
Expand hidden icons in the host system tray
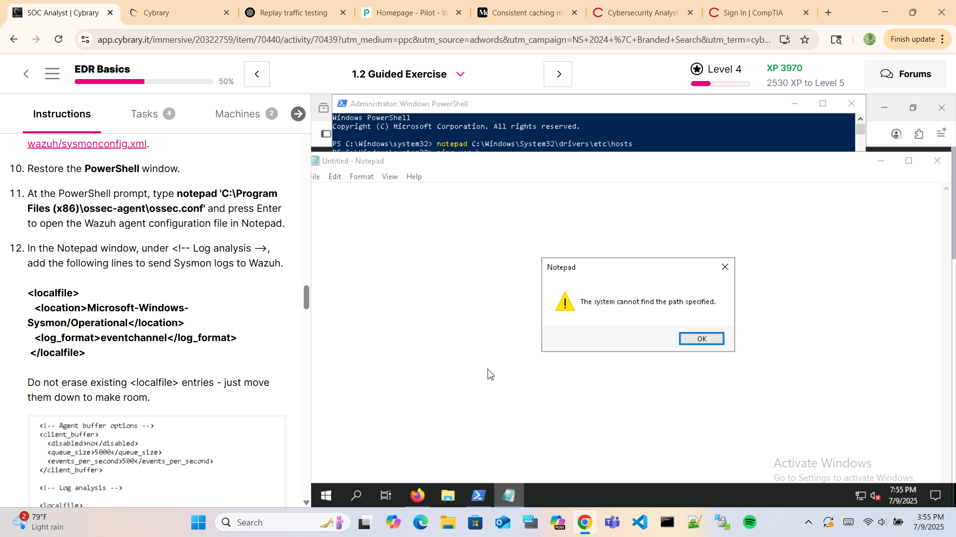point(808,522)
